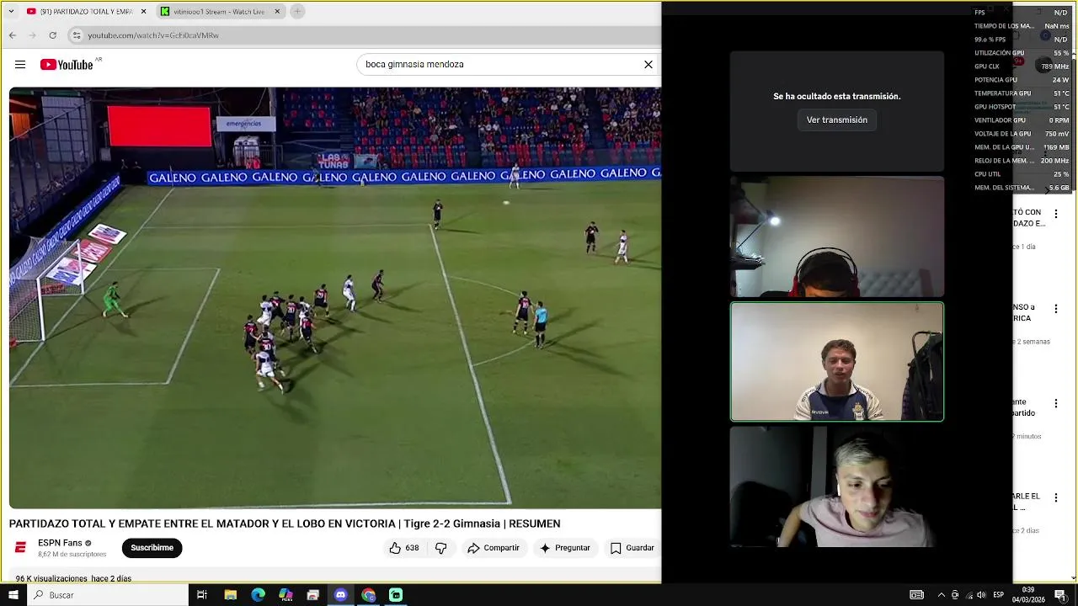Open the Windows Start menu
Viewport: 1078px width, 606px height.
(x=13, y=595)
